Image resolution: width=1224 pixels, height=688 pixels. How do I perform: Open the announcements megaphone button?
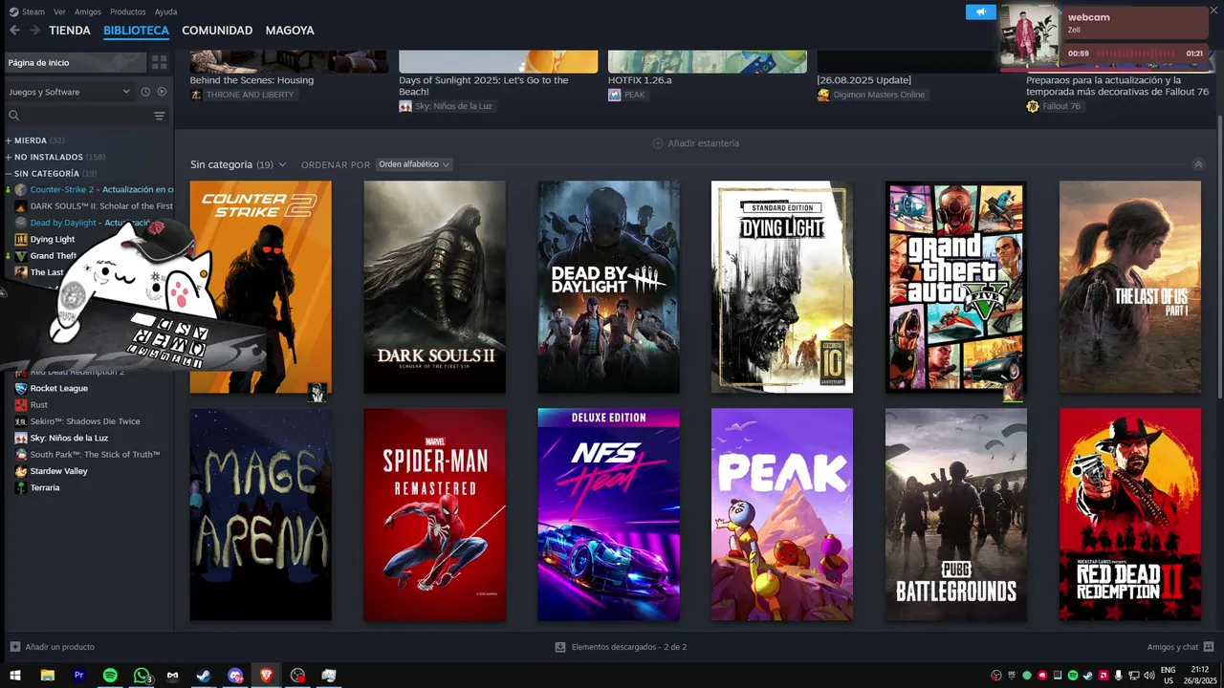[980, 11]
